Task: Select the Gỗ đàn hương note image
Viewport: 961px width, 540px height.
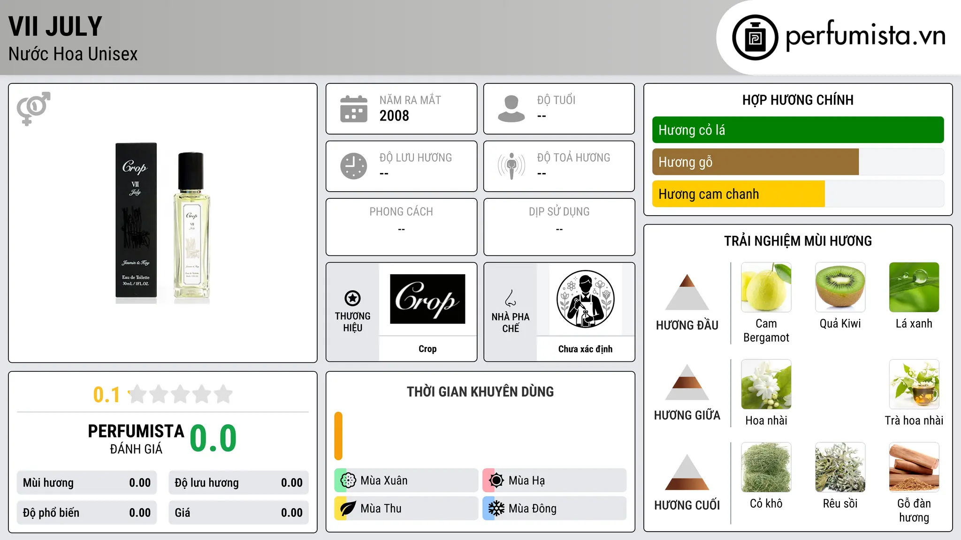Action: (914, 467)
